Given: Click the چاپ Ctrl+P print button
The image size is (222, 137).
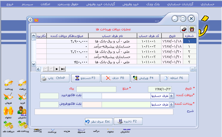Looking at the screenshot, I should tap(53, 78).
